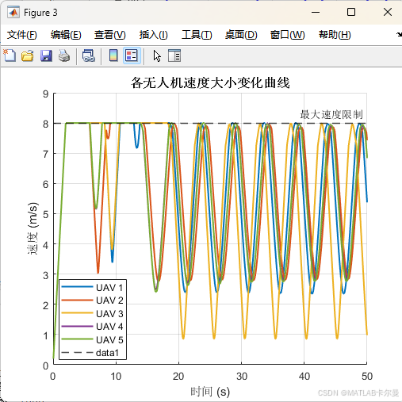Click the Print Figure printer icon
The image size is (402, 402).
[x=64, y=56]
